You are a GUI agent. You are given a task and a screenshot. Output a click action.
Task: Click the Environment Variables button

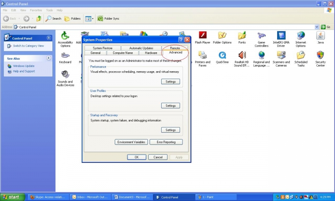click(x=131, y=142)
